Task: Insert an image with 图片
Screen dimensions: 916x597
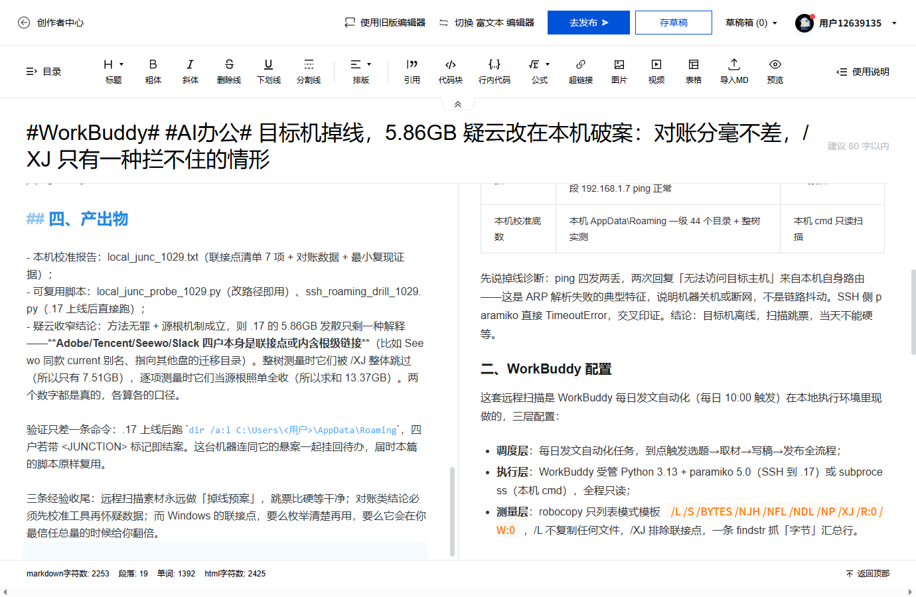Action: (x=619, y=72)
